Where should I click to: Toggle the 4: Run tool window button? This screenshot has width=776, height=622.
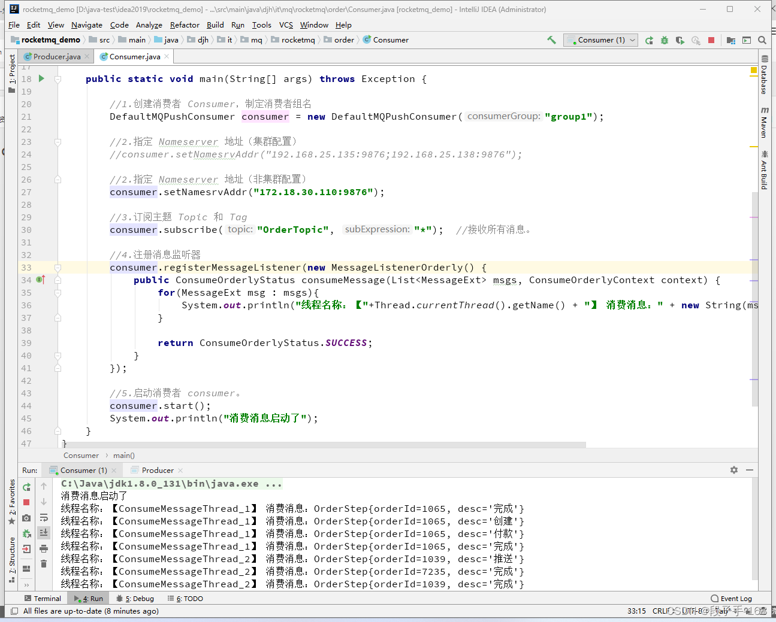(89, 599)
